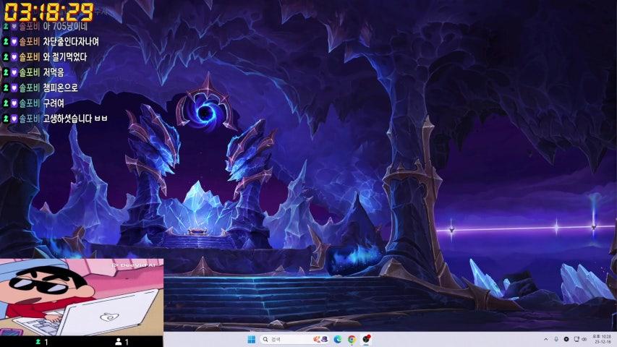Open the network settings tray icon

point(576,339)
